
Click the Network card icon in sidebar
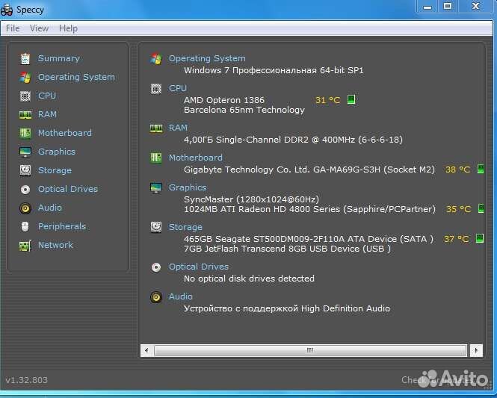tap(25, 246)
